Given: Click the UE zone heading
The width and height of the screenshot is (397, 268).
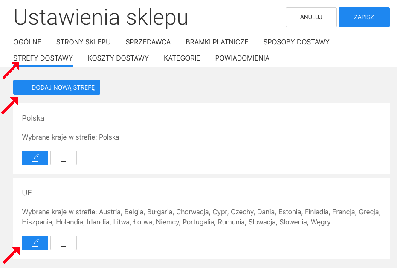Looking at the screenshot, I should [x=27, y=193].
